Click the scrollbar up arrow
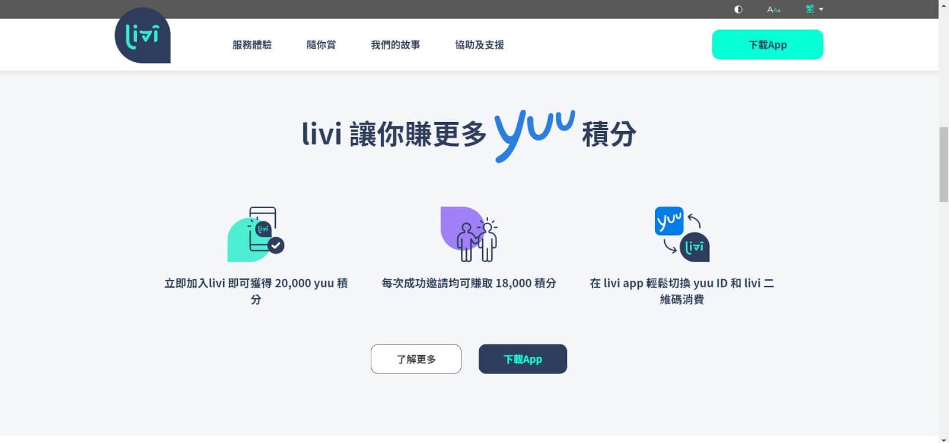The width and height of the screenshot is (949, 443). [x=944, y=4]
